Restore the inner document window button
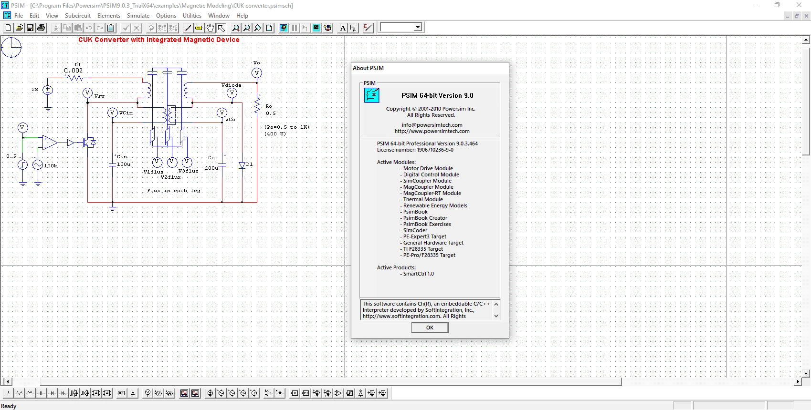The height and width of the screenshot is (410, 811). (797, 16)
